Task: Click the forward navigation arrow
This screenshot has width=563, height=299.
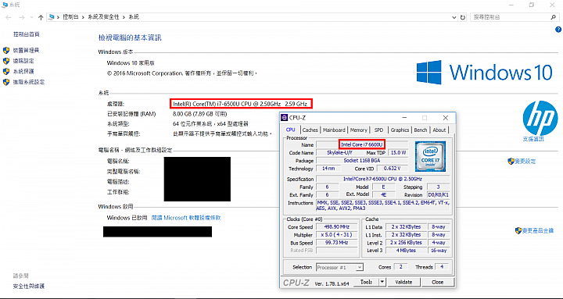Action: tap(21, 17)
